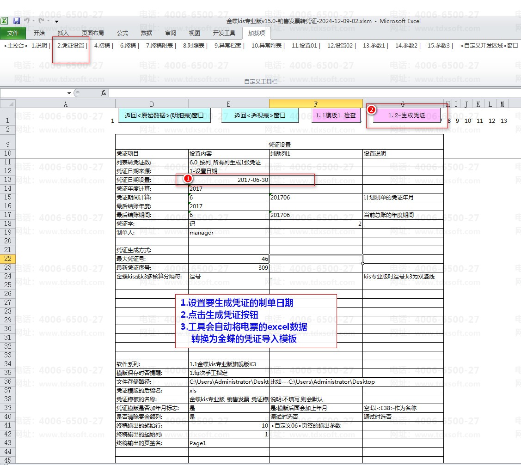Open the 10.异常附表 toolbar item
Screen dimensions: 521x465
point(267,46)
